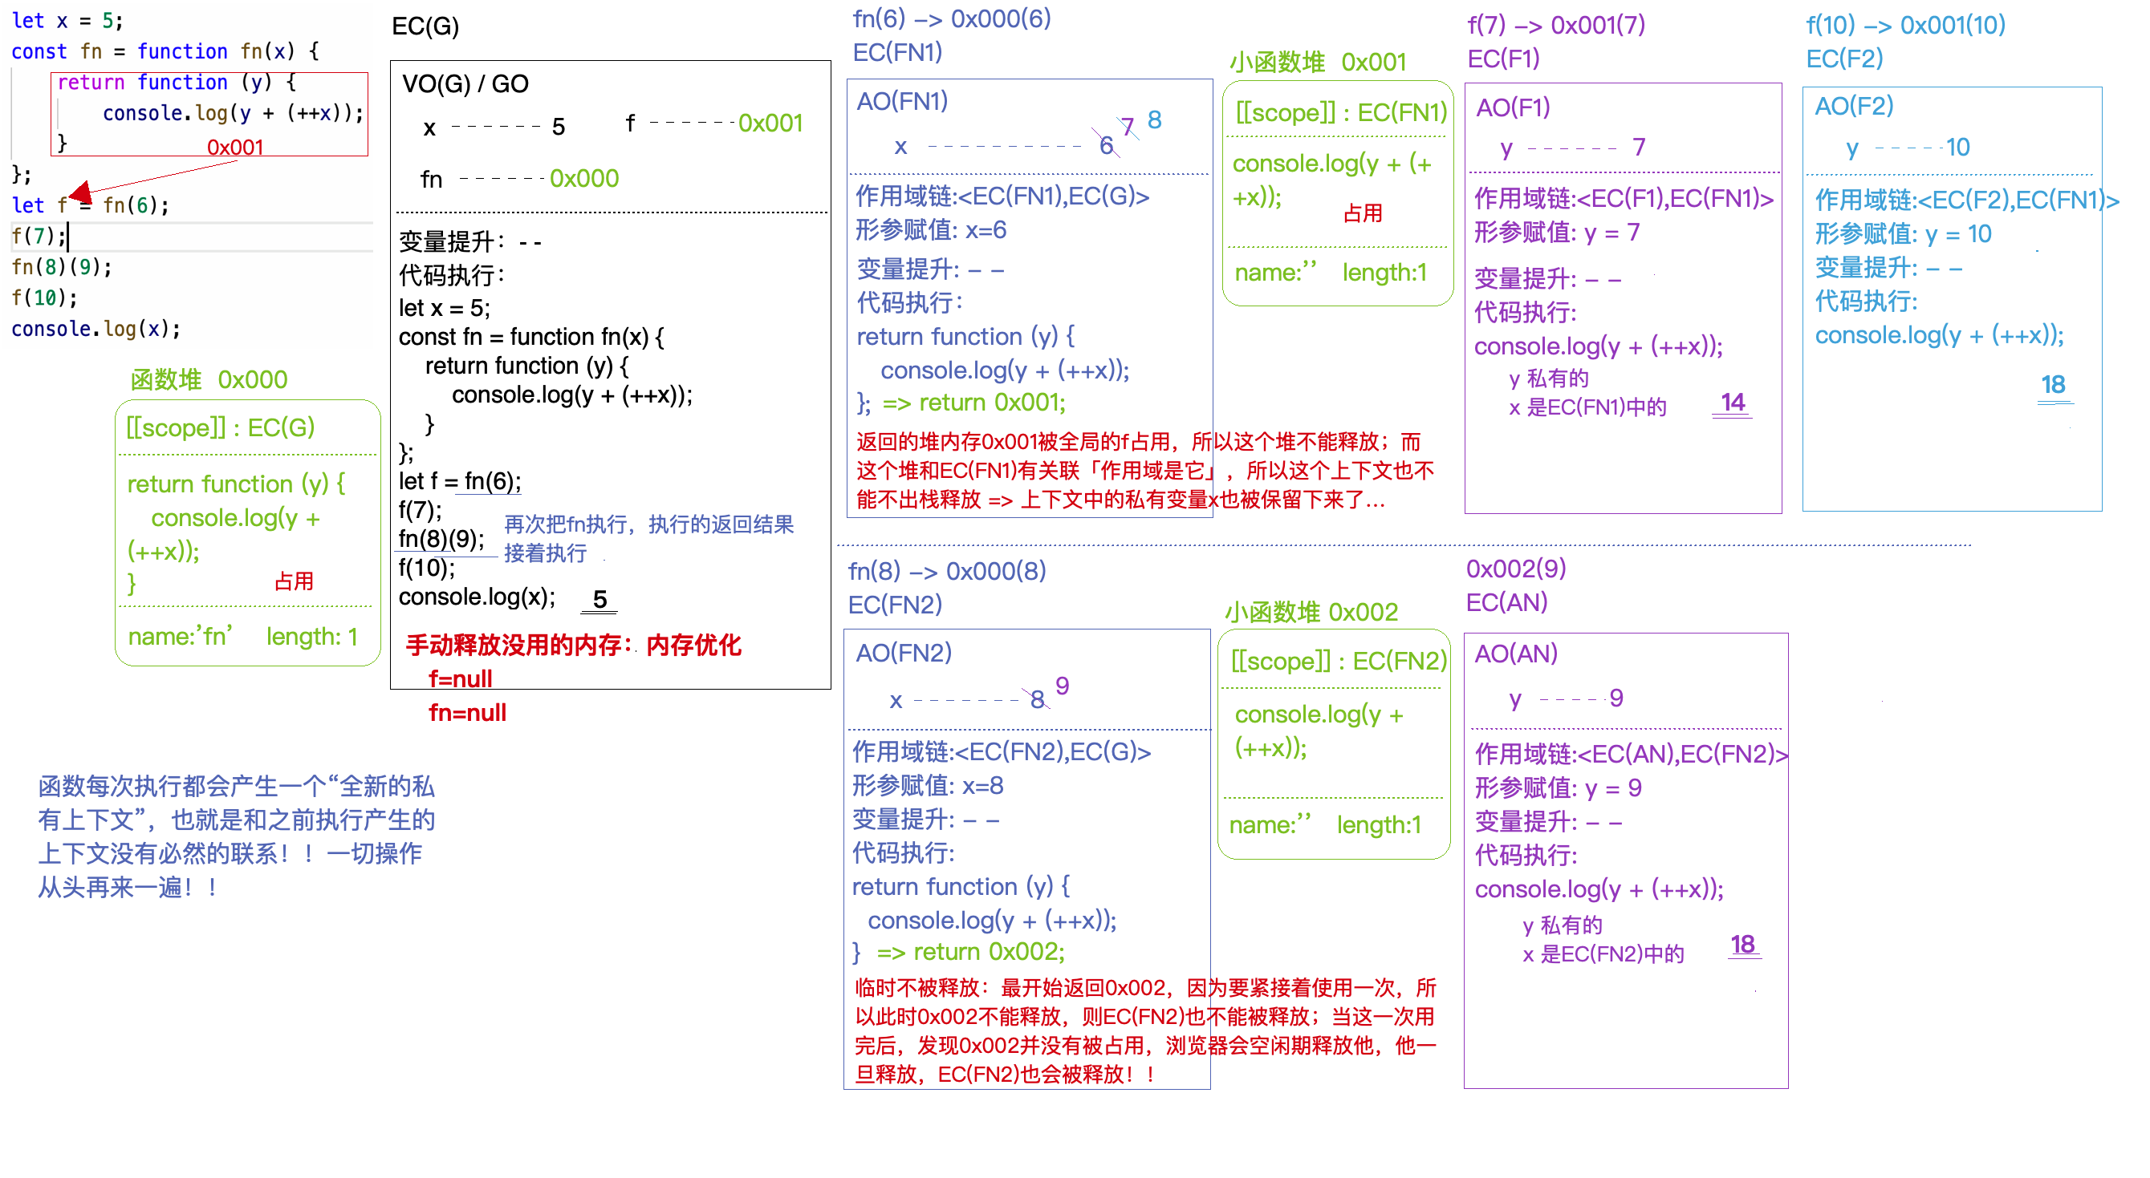Image resolution: width=2150 pixels, height=1178 pixels.
Task: Click underlined result '18' in EC(AN) box
Action: coord(1742,945)
